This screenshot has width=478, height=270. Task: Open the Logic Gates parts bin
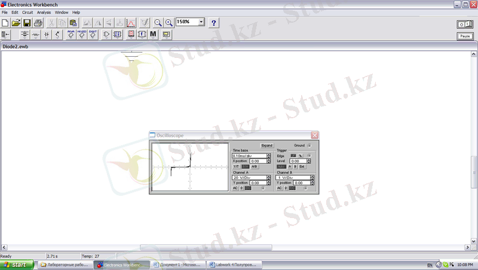[106, 35]
